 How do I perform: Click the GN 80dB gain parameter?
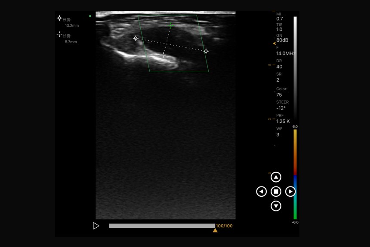tap(282, 38)
